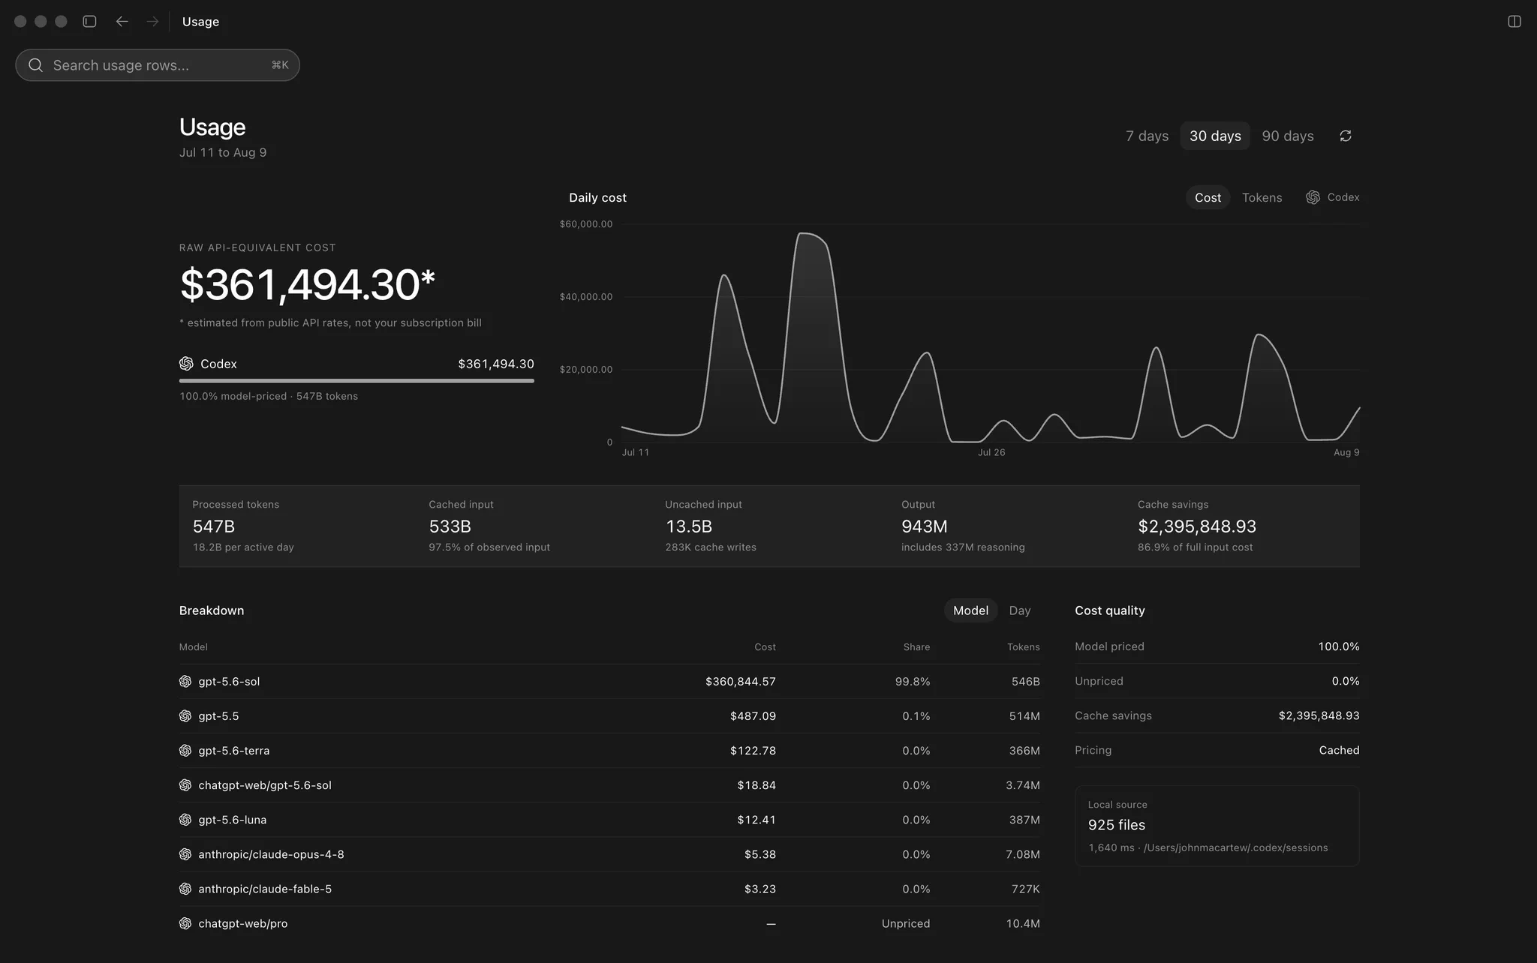Click the Cost column header
Image resolution: width=1537 pixels, height=963 pixels.
coord(765,647)
